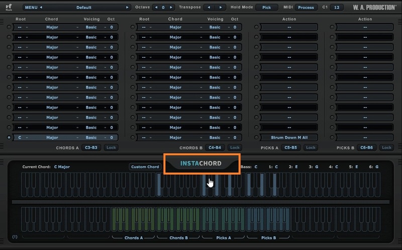
Task: Toggle the Chords A range Lock
Action: (111, 148)
